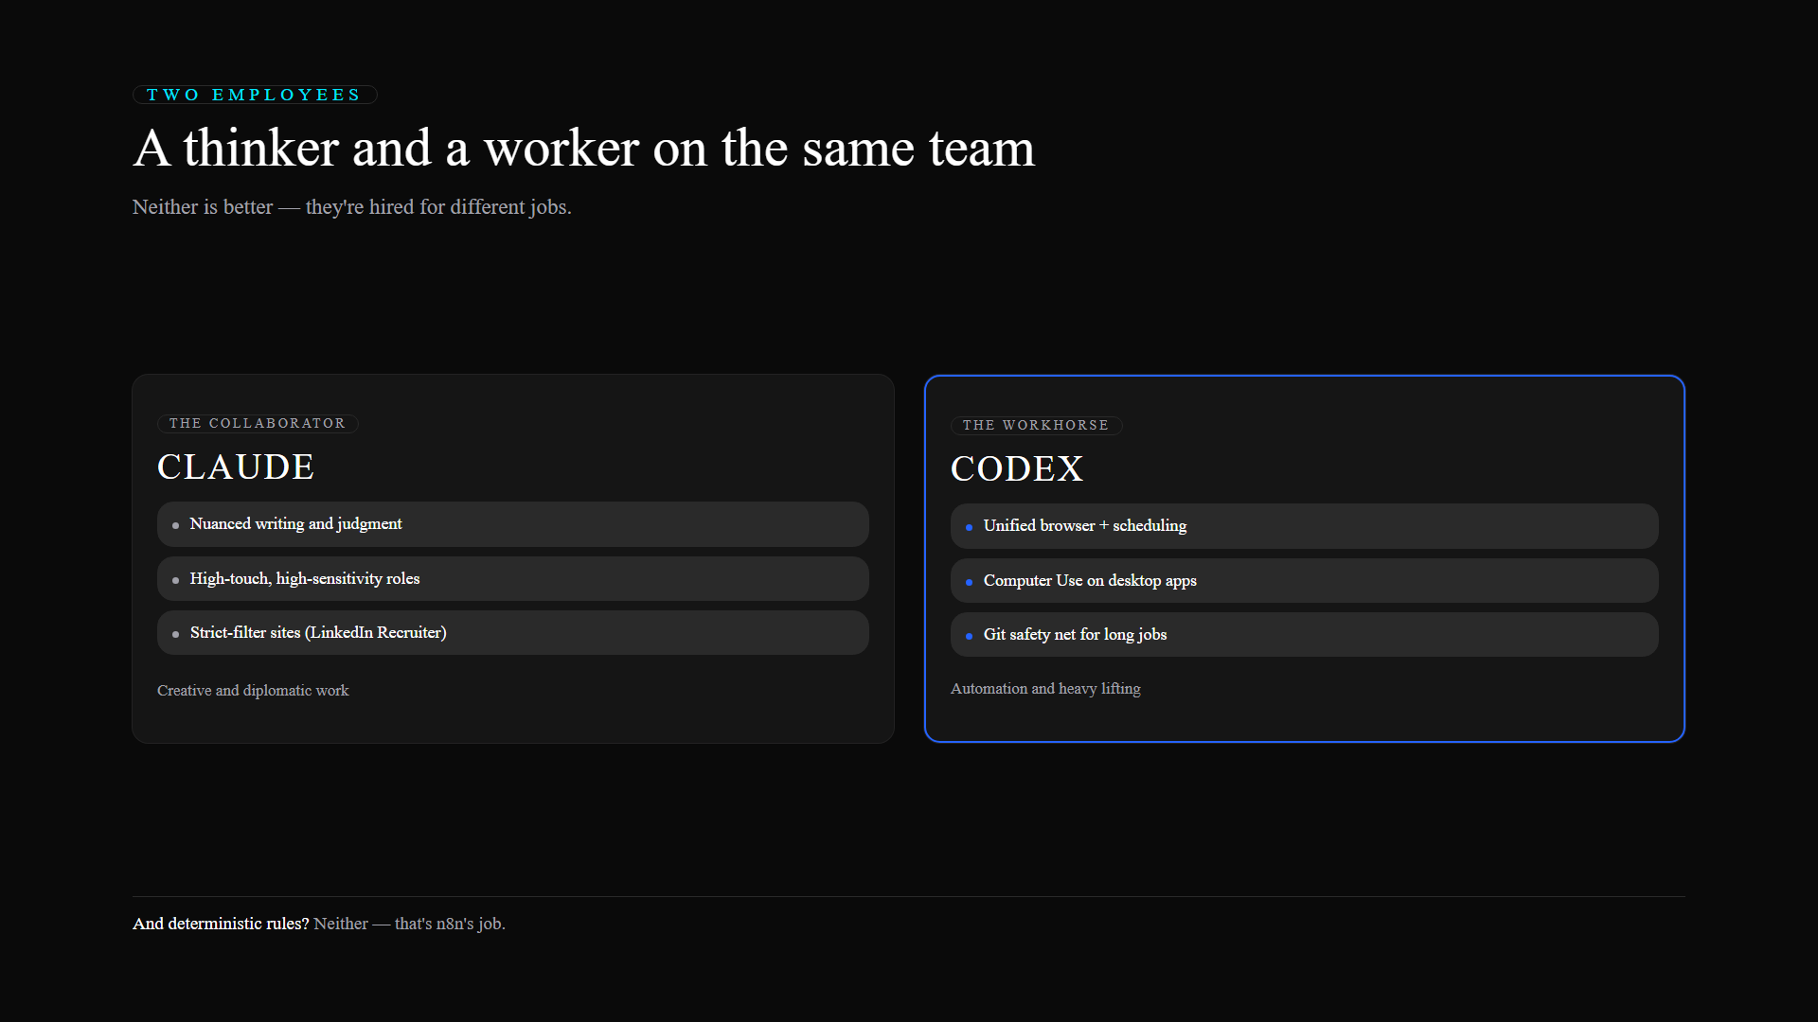Select 'Strict-filter sites (LinkedIn Recruiter)' row
This screenshot has width=1818, height=1022.
coord(513,633)
